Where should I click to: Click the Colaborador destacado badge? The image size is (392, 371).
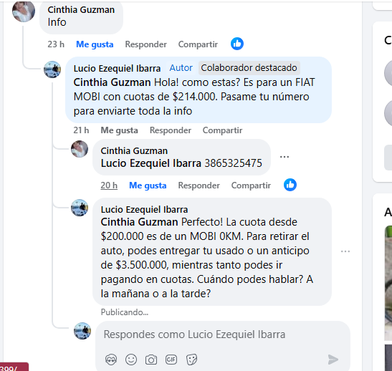(x=249, y=68)
